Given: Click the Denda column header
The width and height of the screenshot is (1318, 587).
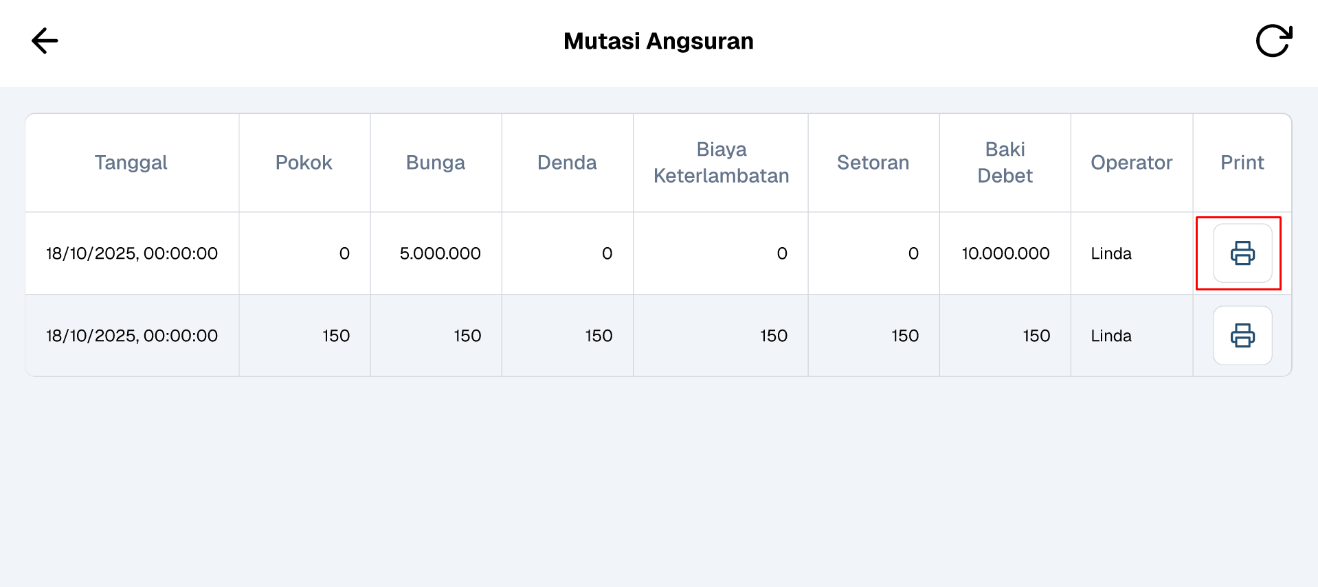Looking at the screenshot, I should pos(567,163).
